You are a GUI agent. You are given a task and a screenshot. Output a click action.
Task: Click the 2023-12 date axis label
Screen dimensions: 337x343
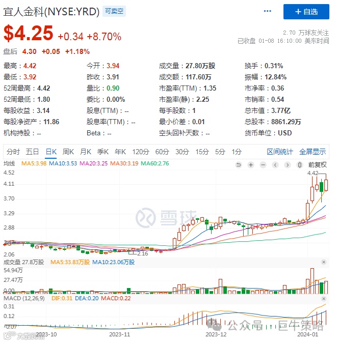[216, 334]
